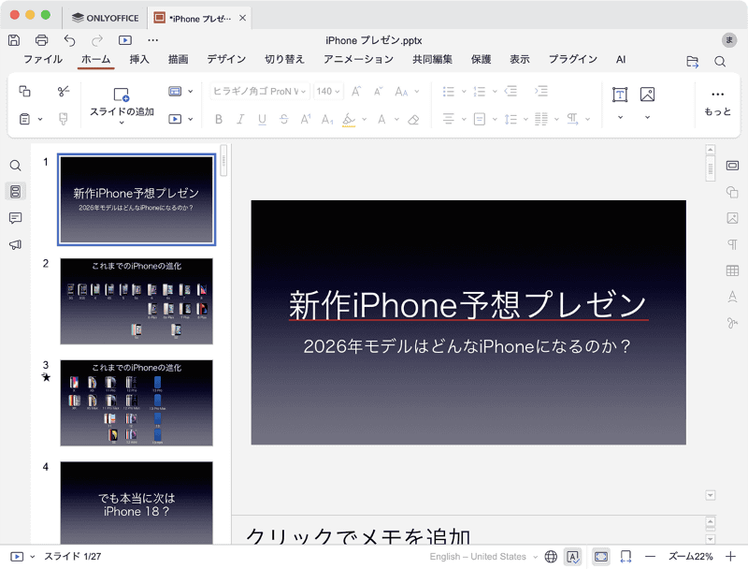Decrease font size icon
The image size is (748, 569).
(379, 91)
